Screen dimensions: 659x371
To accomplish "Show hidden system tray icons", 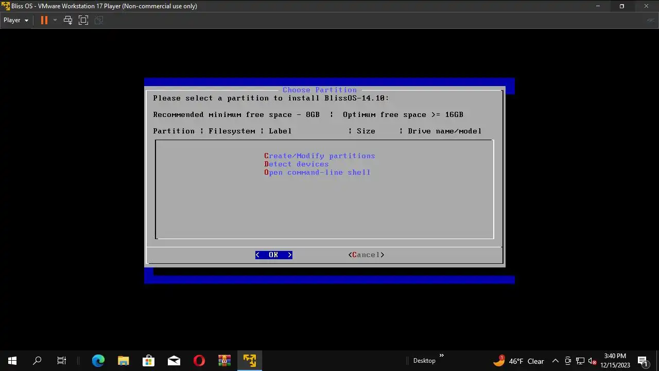I will [555, 361].
